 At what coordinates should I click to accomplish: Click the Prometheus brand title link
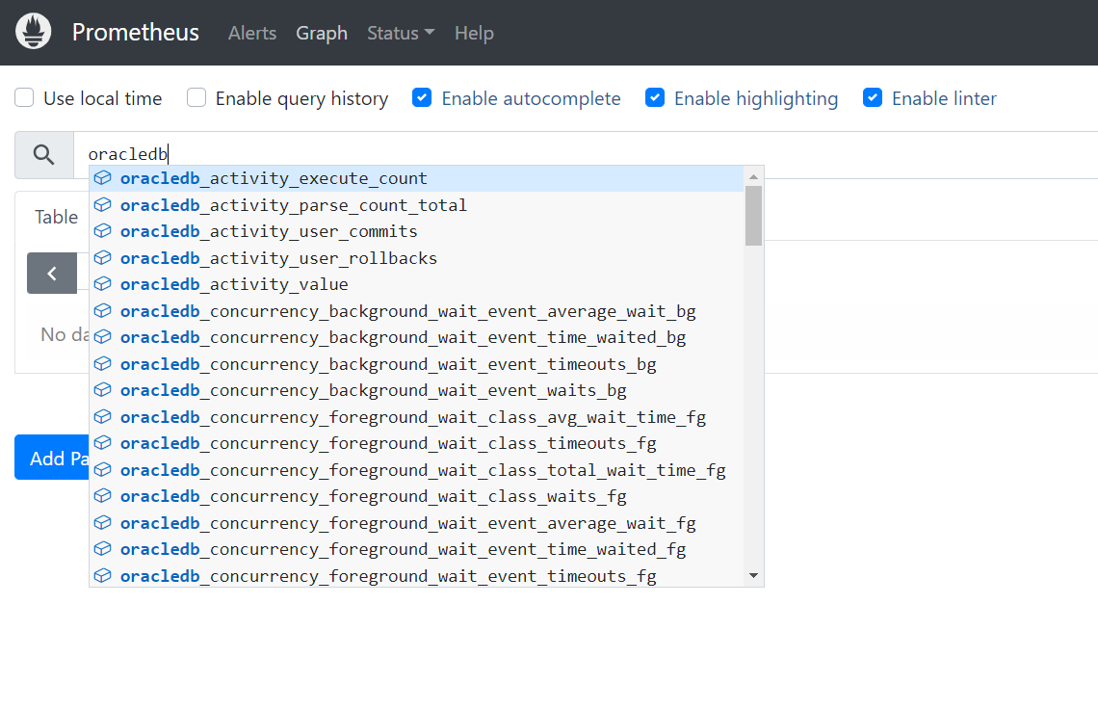(136, 33)
